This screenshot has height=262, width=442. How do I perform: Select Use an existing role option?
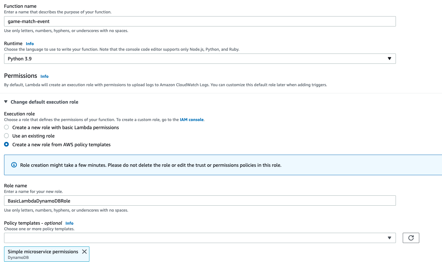tap(7, 136)
